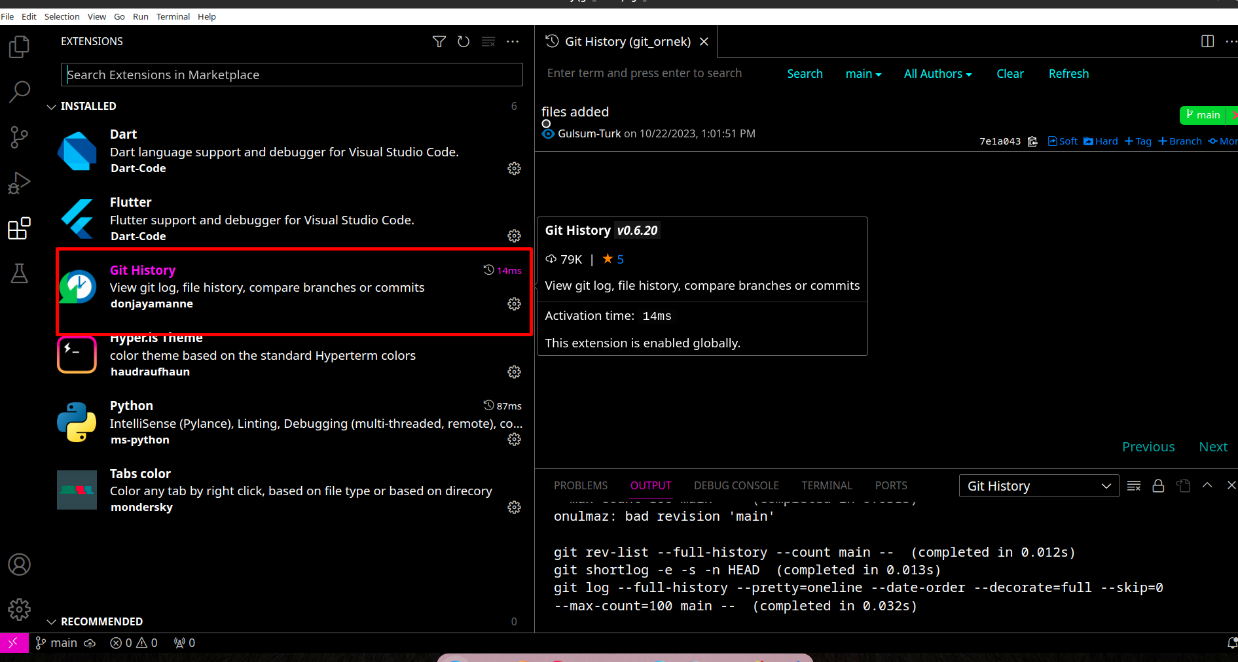The width and height of the screenshot is (1238, 662).
Task: Open the Source Control view
Action: (x=19, y=137)
